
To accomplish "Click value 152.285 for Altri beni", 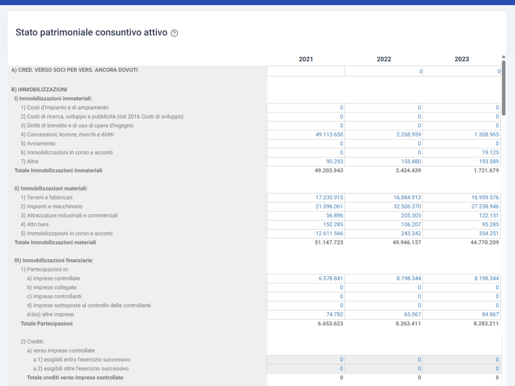I will pos(333,225).
